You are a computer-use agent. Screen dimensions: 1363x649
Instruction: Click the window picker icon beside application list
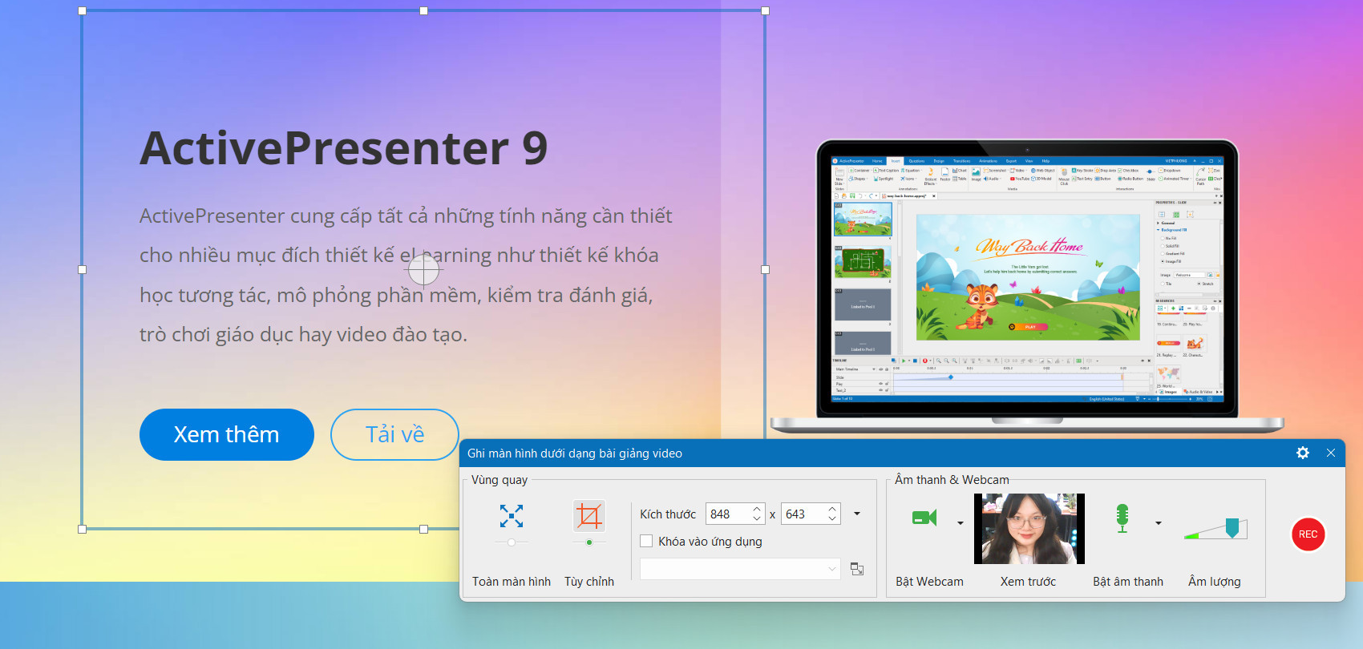[x=857, y=569]
